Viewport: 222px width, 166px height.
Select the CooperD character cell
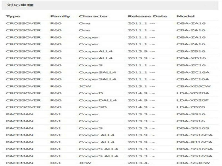pos(89,93)
